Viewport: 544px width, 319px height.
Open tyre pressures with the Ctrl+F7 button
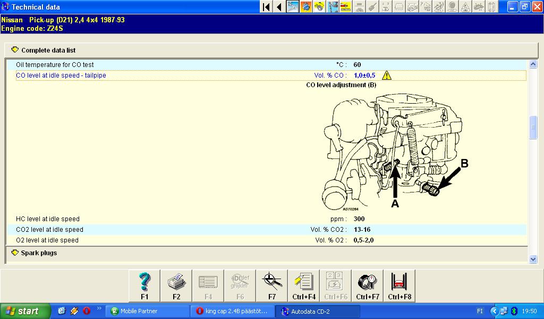tap(368, 286)
